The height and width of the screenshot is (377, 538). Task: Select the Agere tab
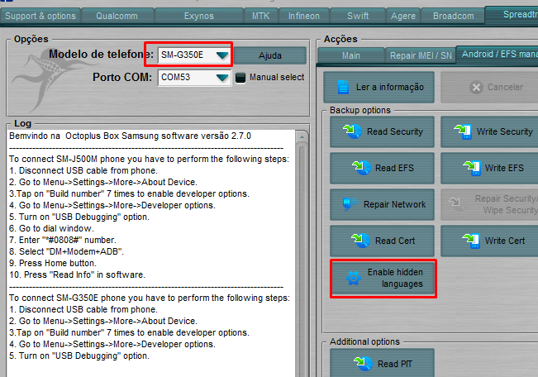(x=403, y=16)
